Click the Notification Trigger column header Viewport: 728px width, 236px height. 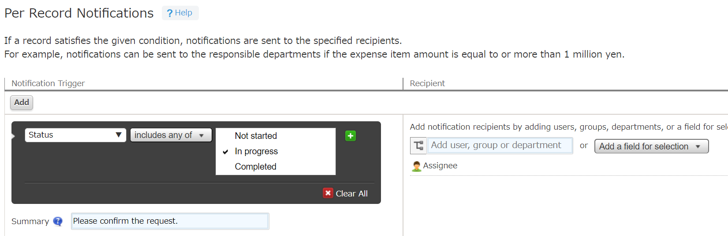coord(48,84)
